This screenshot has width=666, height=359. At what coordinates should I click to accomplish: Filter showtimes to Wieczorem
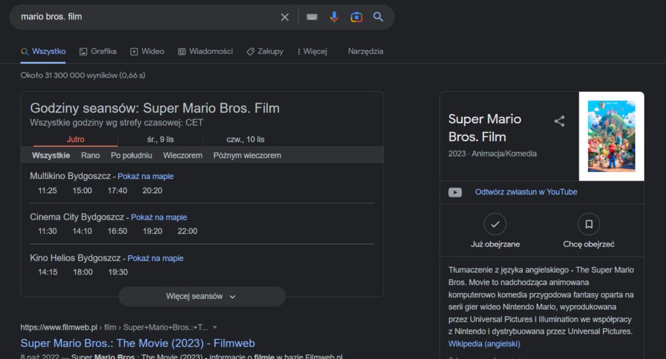pyautogui.click(x=182, y=155)
